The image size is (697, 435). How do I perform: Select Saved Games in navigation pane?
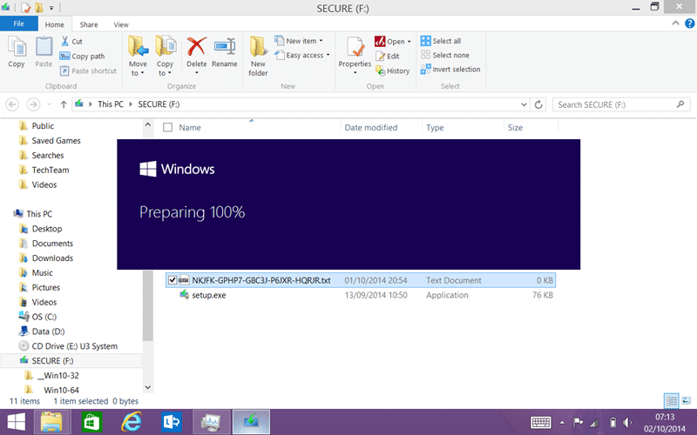[x=56, y=141]
